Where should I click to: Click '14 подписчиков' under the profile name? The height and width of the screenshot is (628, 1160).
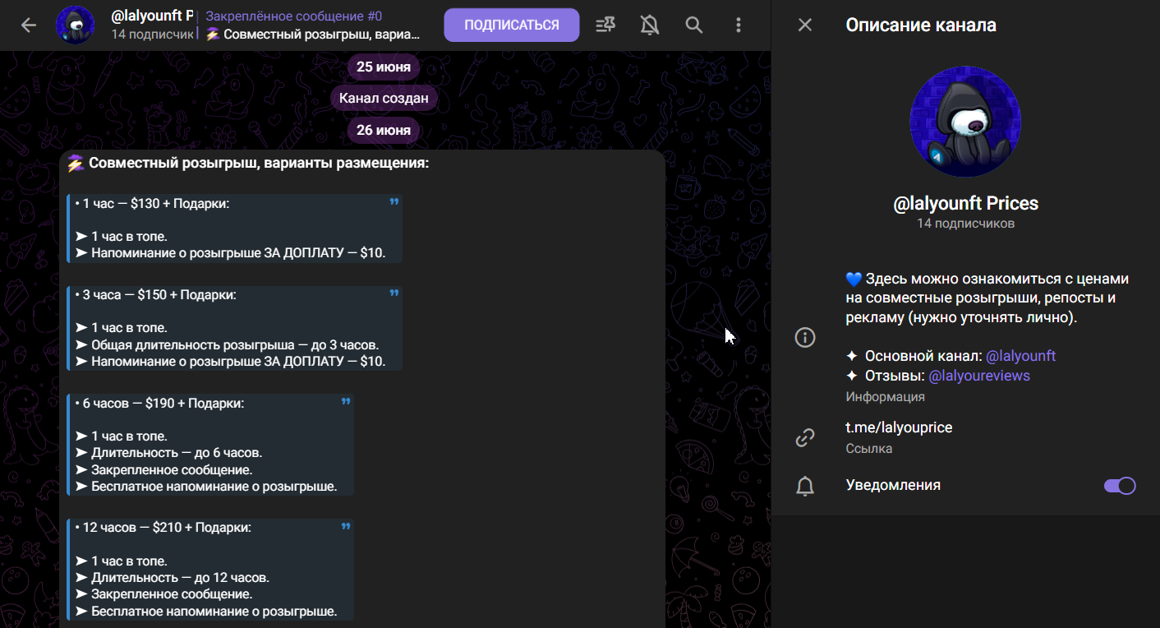(x=965, y=224)
